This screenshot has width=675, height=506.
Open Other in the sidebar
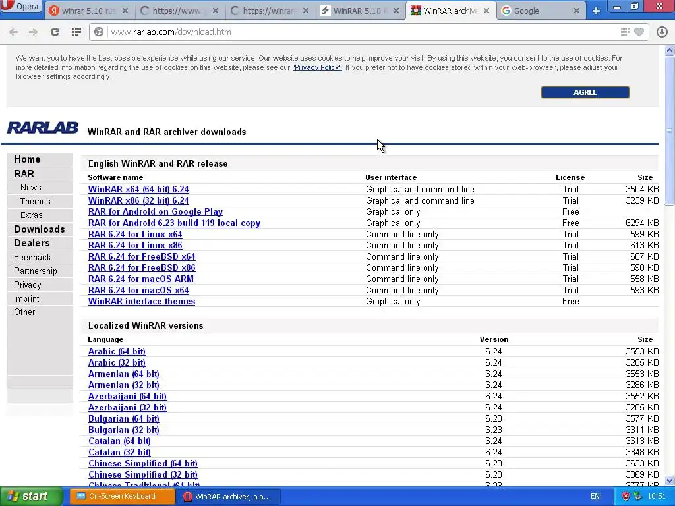[x=24, y=312]
